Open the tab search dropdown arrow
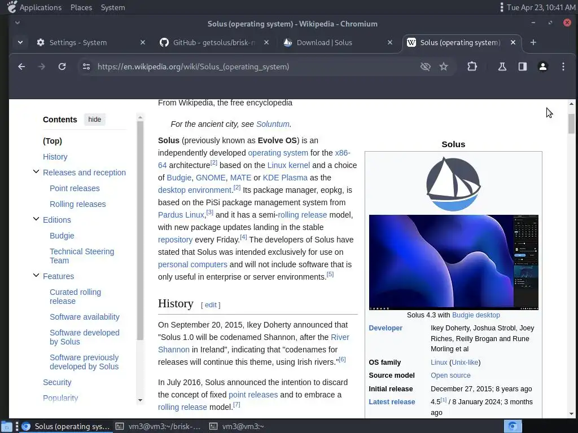 (x=20, y=42)
